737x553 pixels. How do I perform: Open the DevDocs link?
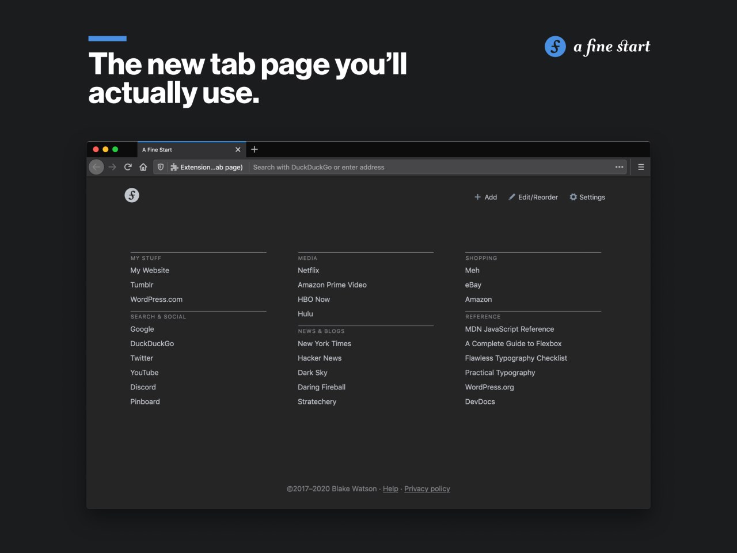(x=480, y=402)
